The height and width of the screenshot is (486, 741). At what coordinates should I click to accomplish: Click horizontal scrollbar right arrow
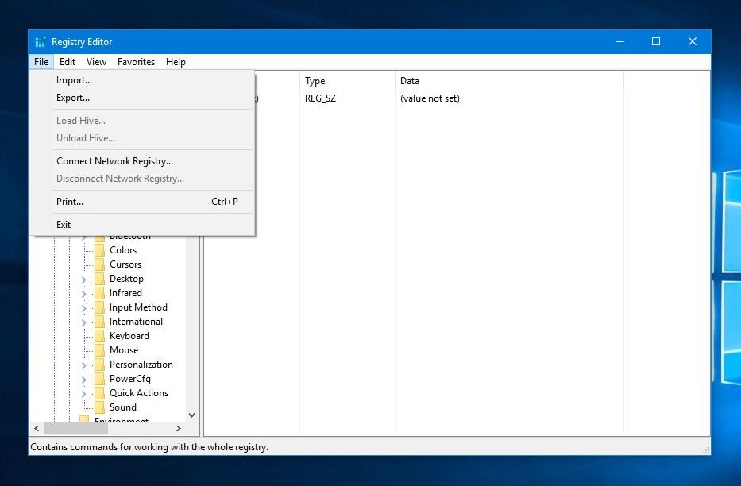tap(178, 428)
